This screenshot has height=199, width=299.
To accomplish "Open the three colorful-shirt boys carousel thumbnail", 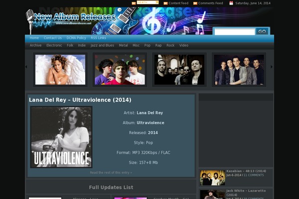I will coord(120,70).
